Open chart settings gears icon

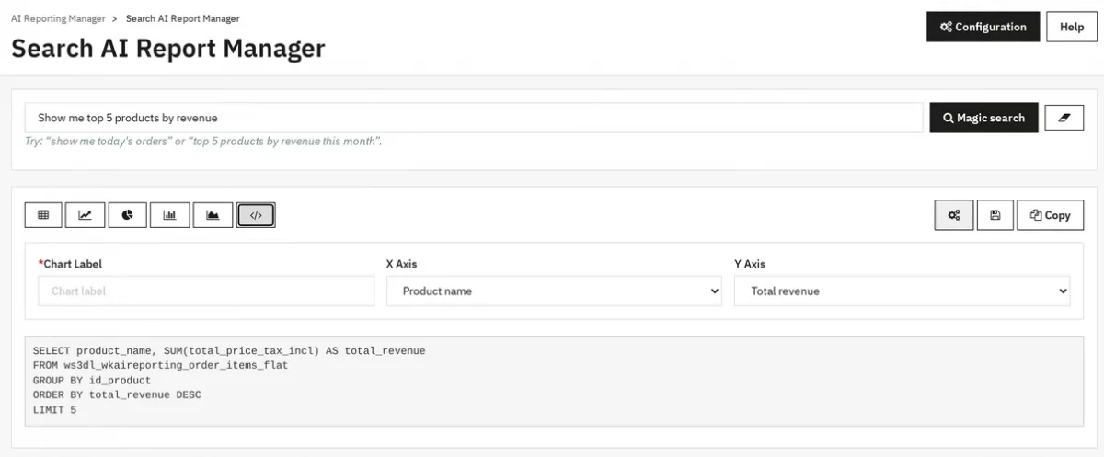(x=954, y=215)
